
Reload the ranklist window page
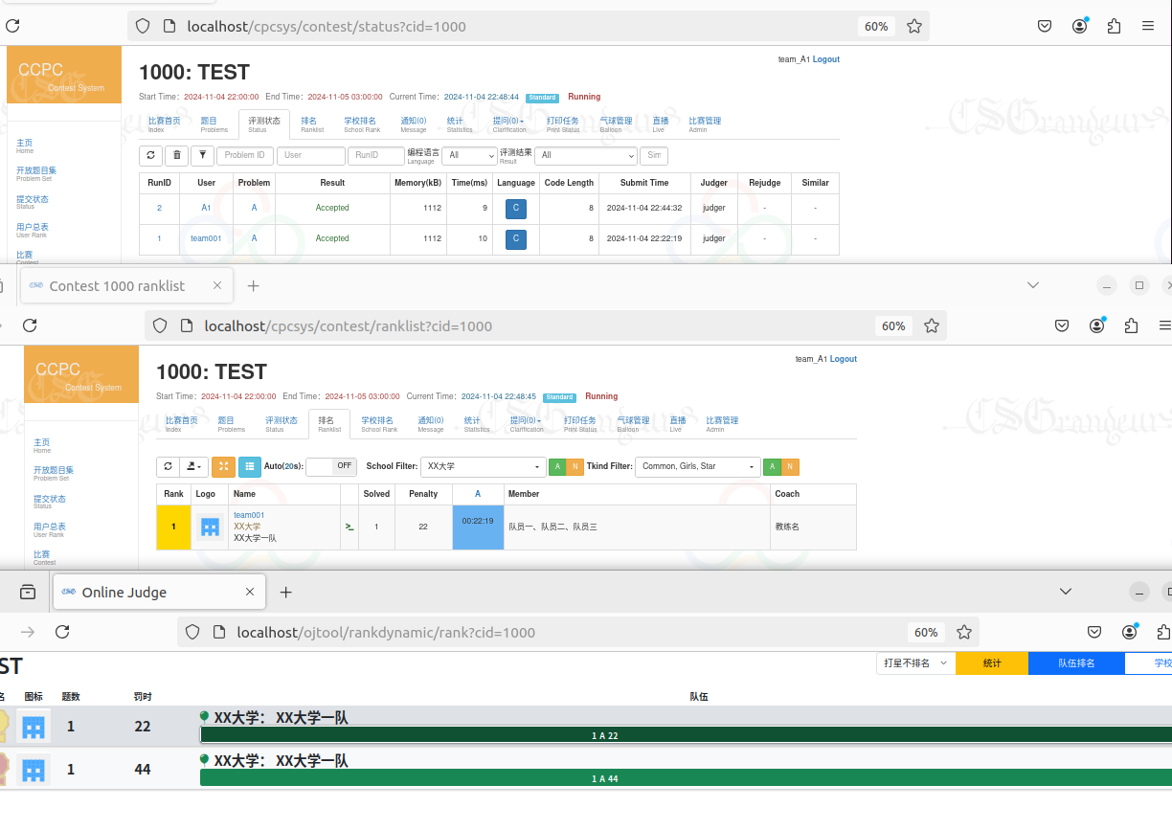pyautogui.click(x=30, y=325)
